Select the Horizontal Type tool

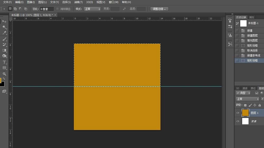(4, 62)
